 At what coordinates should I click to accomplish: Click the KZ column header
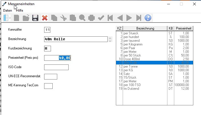(119, 28)
